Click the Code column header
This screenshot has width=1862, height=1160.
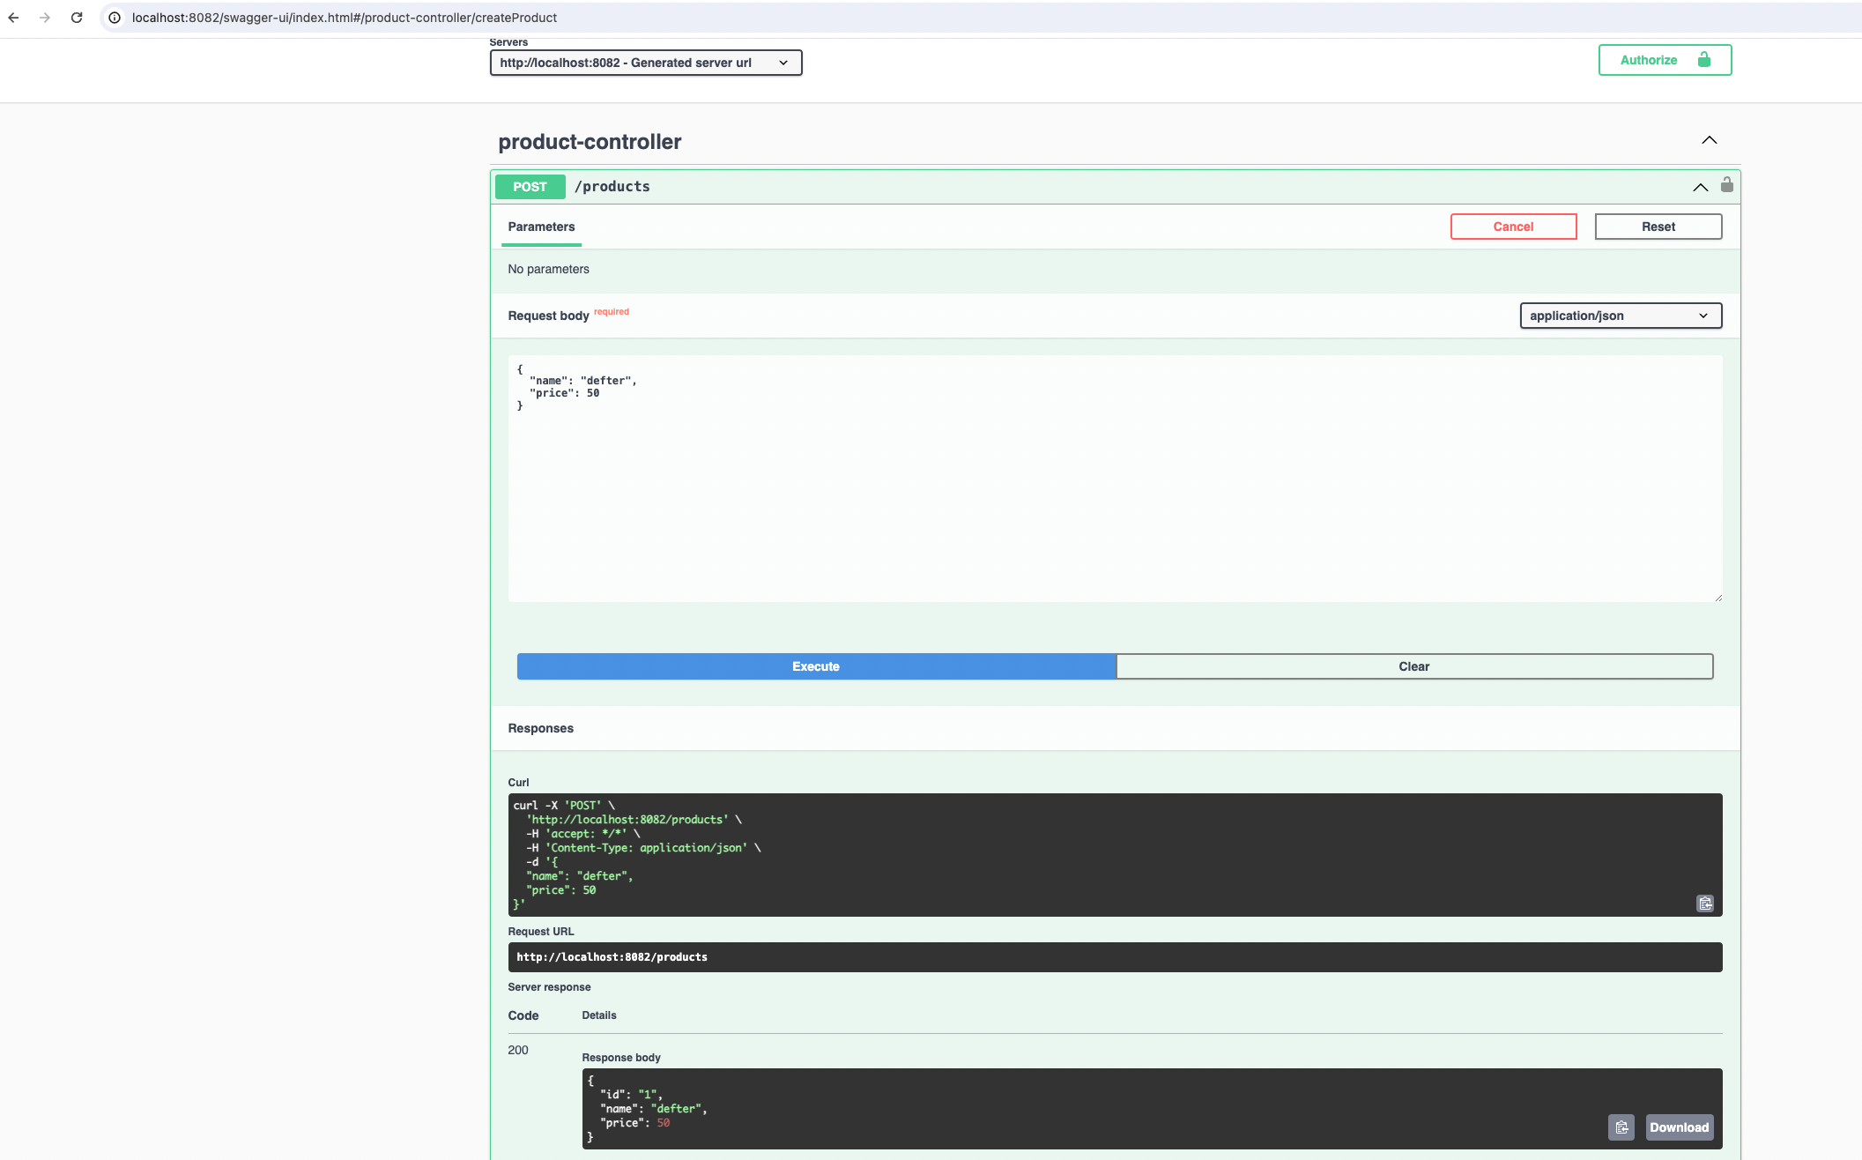coord(523,1016)
